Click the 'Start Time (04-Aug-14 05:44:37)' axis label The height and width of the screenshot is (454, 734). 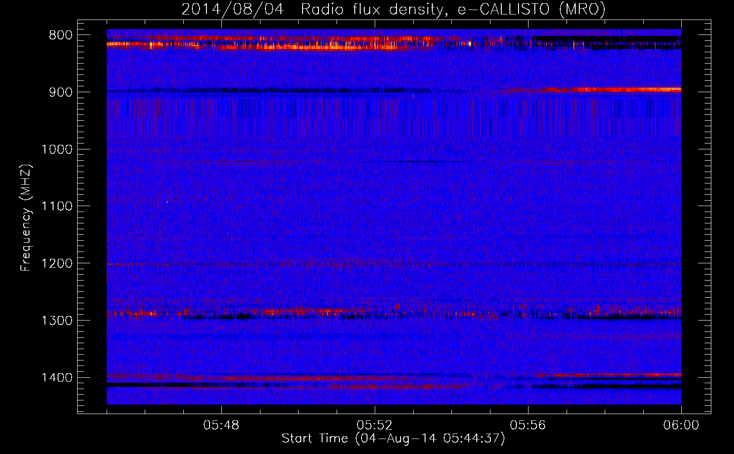tap(393, 439)
